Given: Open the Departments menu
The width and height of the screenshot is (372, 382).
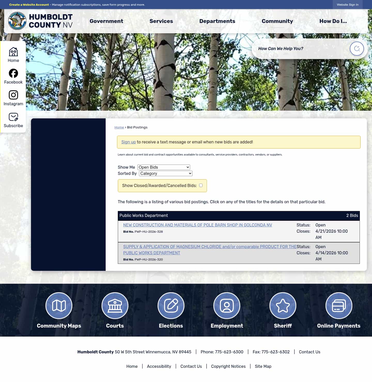Looking at the screenshot, I should tap(217, 21).
